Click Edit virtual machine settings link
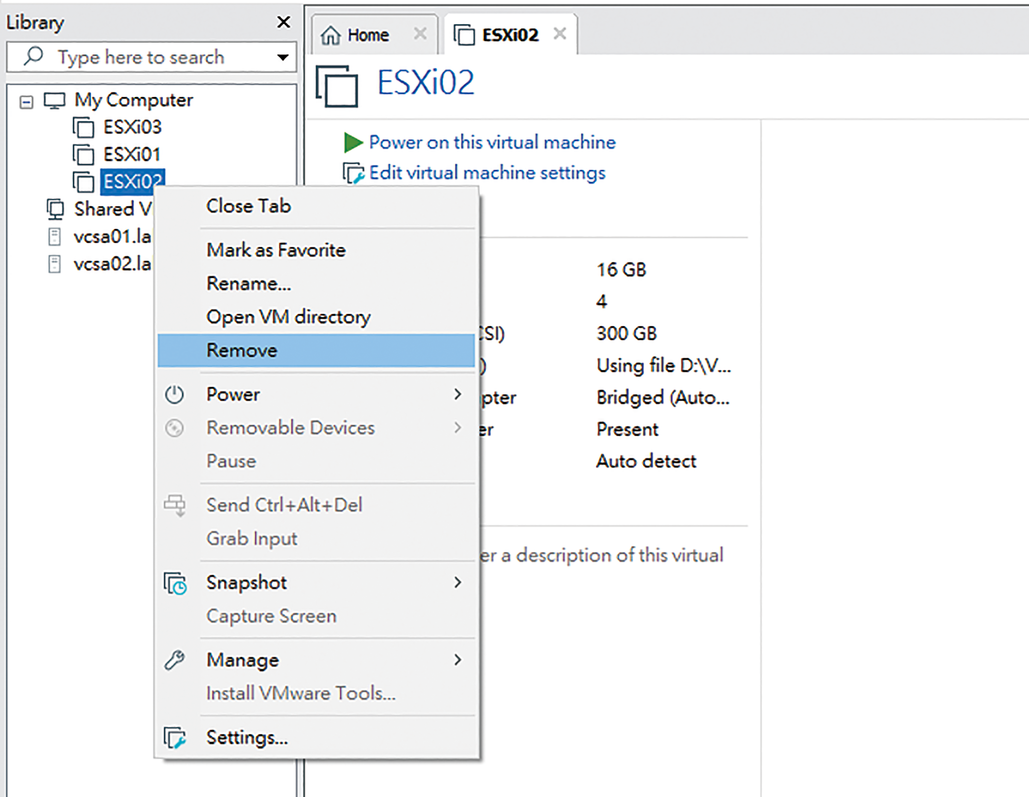 [x=487, y=173]
